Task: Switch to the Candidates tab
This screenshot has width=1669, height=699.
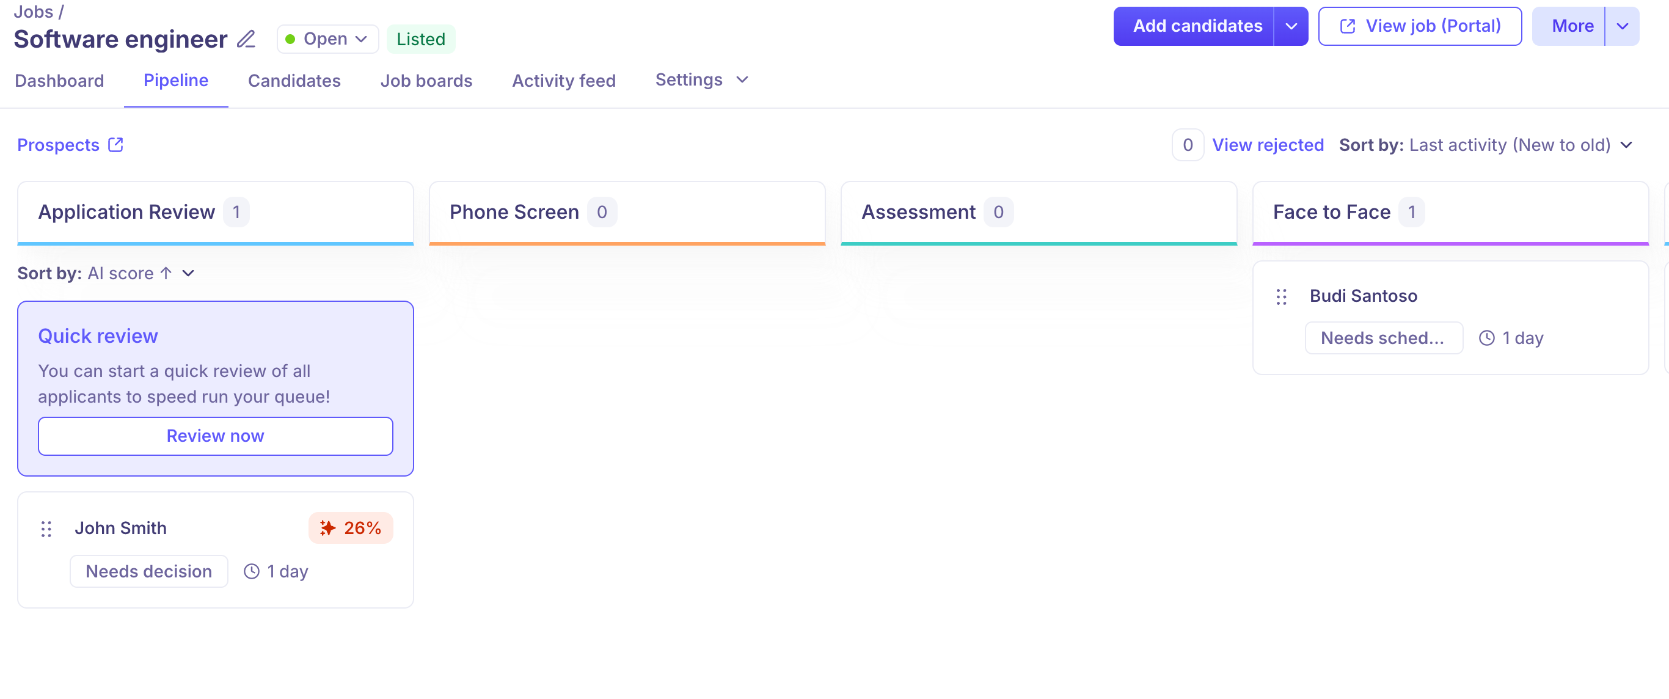Action: (x=294, y=81)
